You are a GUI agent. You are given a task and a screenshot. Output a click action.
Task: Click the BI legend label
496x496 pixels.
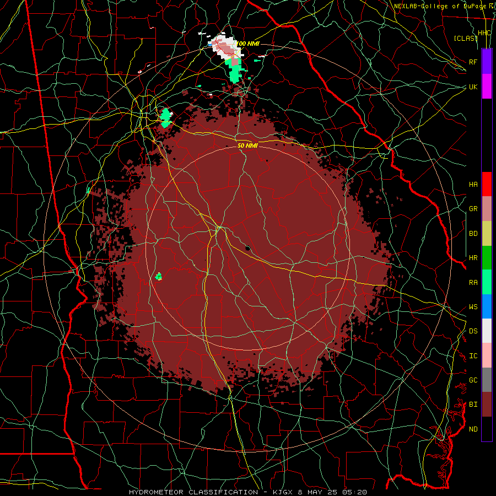(473, 405)
